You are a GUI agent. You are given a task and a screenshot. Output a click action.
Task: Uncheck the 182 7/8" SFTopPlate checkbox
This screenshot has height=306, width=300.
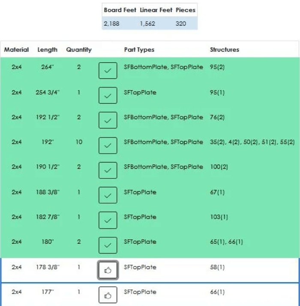[108, 220]
